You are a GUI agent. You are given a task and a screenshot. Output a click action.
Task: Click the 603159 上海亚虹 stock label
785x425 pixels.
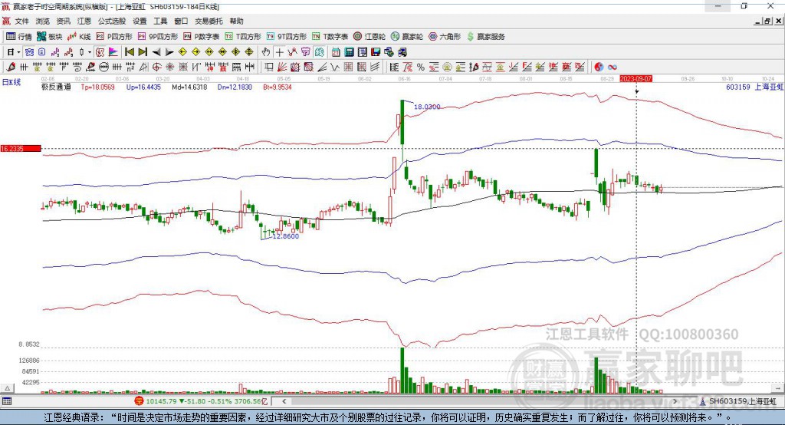pos(754,87)
